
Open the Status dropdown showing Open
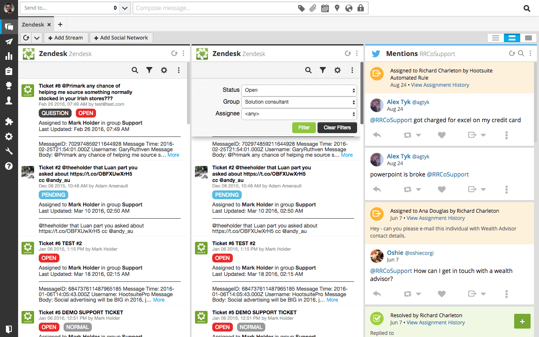pyautogui.click(x=299, y=90)
